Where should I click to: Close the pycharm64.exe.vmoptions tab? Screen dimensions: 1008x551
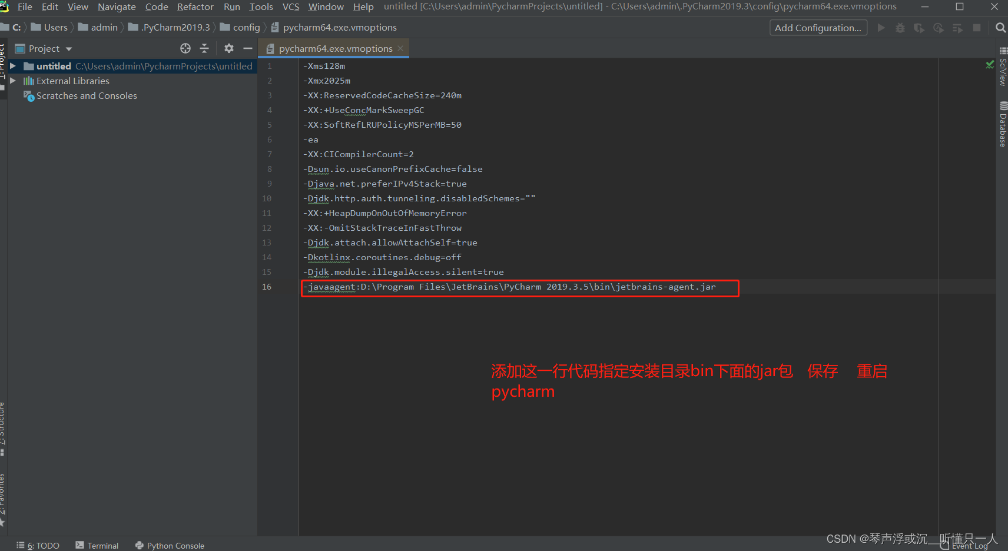click(400, 48)
